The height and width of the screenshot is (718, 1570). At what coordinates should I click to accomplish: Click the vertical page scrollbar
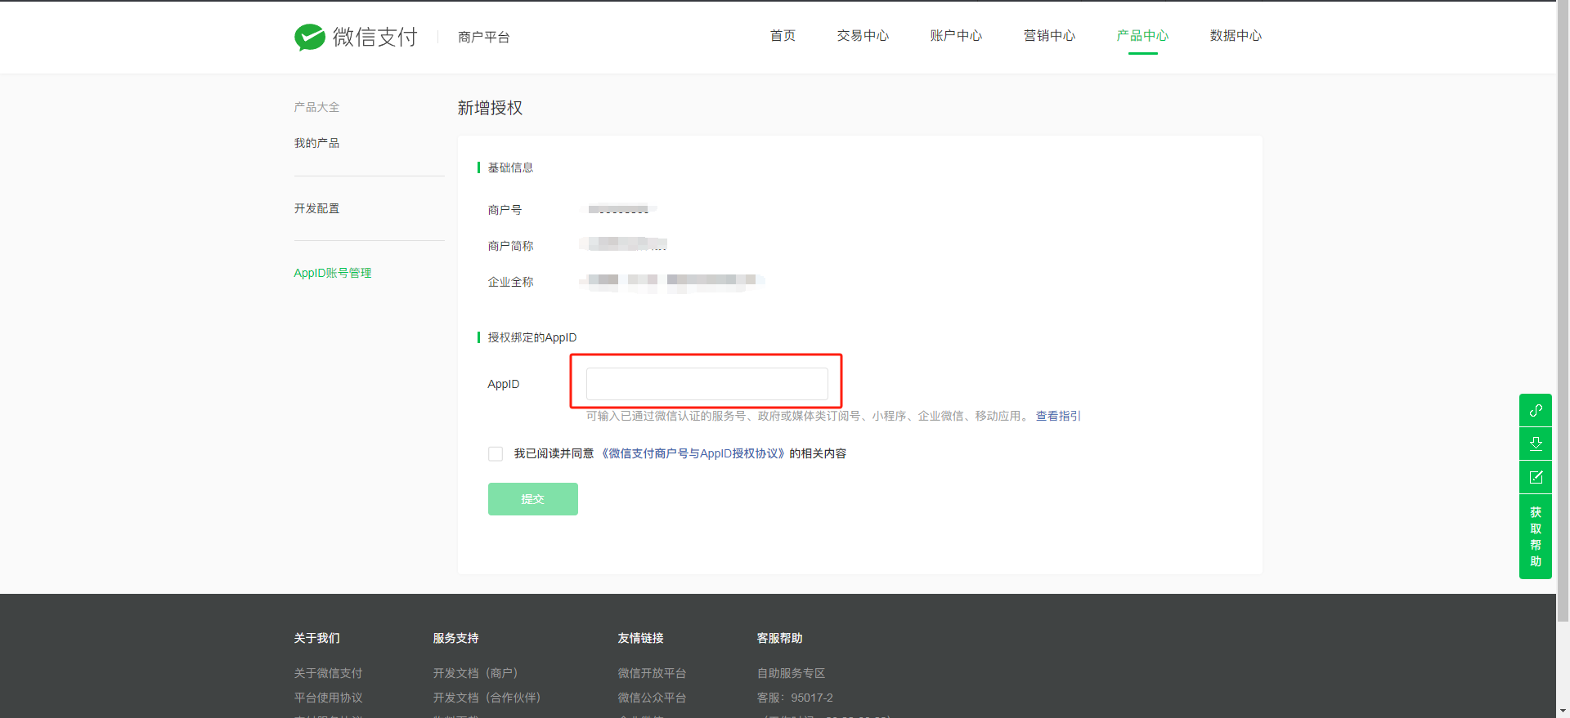click(1563, 327)
